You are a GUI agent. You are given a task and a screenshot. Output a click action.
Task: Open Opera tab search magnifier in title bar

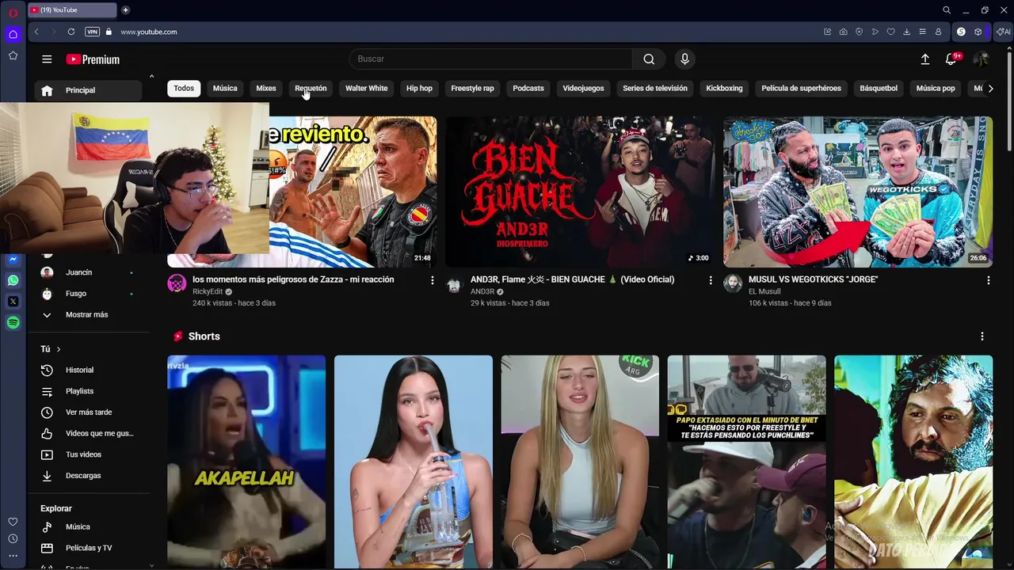pos(946,10)
